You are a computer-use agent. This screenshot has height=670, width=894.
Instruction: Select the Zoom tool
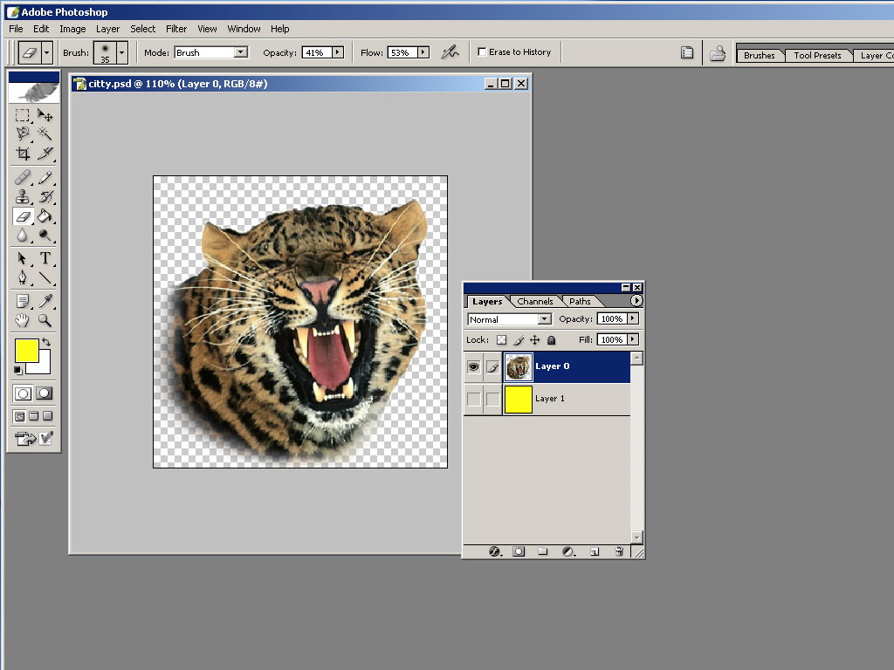[45, 320]
